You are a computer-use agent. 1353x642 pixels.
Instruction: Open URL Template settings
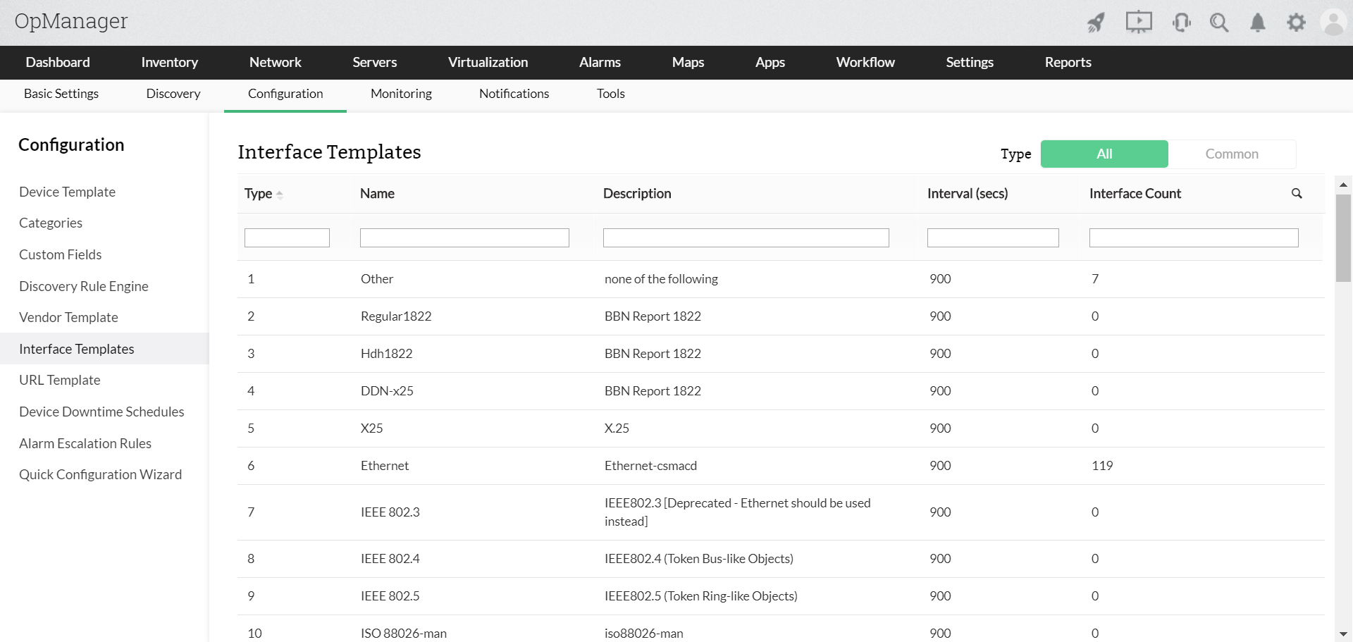tap(59, 380)
